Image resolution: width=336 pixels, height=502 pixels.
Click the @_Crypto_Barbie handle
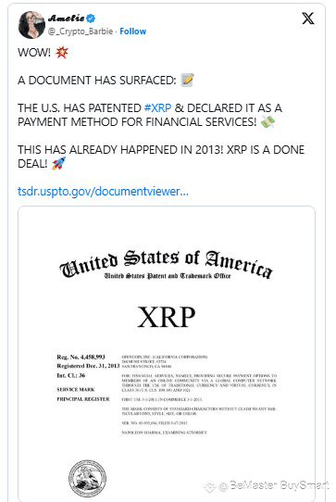[81, 31]
